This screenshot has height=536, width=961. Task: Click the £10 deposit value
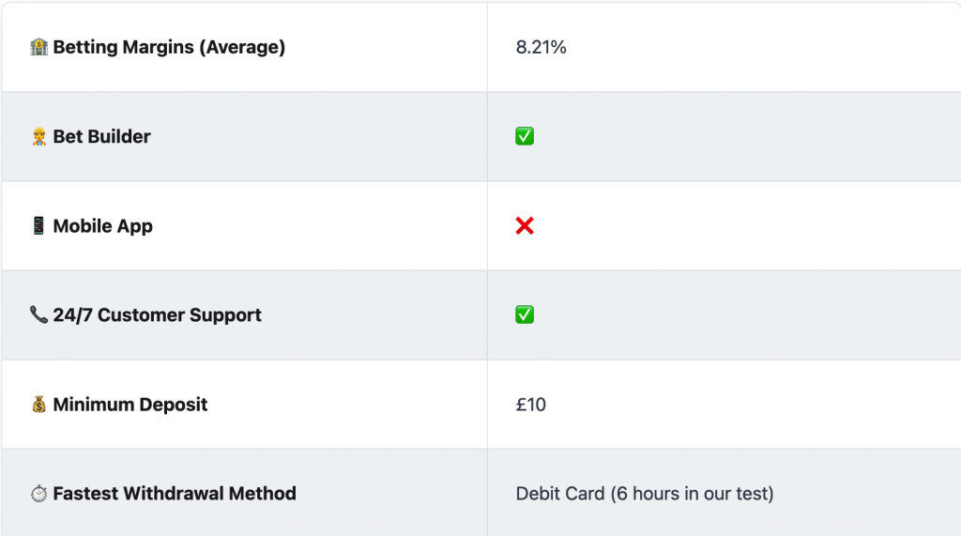click(x=531, y=405)
